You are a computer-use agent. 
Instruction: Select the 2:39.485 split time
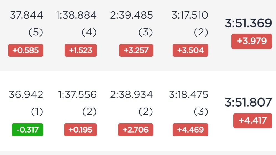(x=131, y=15)
